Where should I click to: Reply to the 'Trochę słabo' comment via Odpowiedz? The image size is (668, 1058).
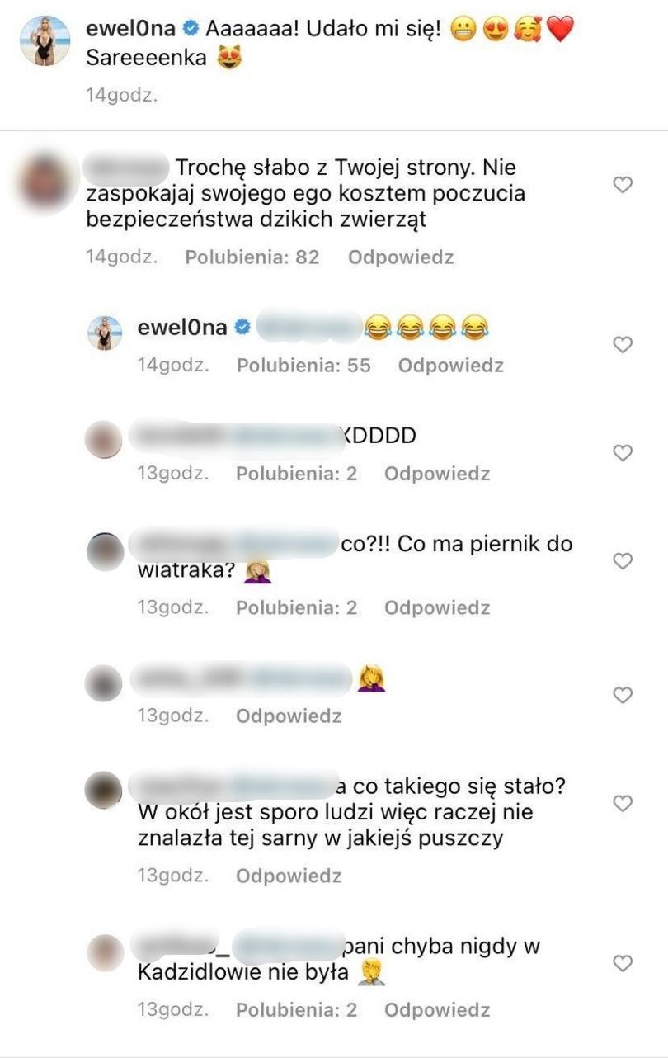click(x=401, y=257)
